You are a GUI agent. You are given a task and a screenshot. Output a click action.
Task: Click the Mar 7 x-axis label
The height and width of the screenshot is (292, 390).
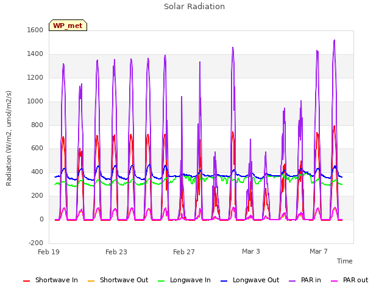[x=318, y=251]
